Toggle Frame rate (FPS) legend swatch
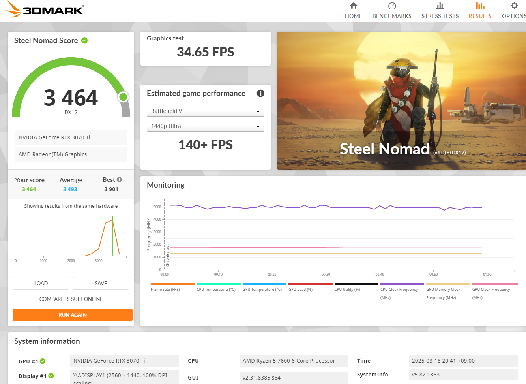The width and height of the screenshot is (526, 384). point(172,284)
